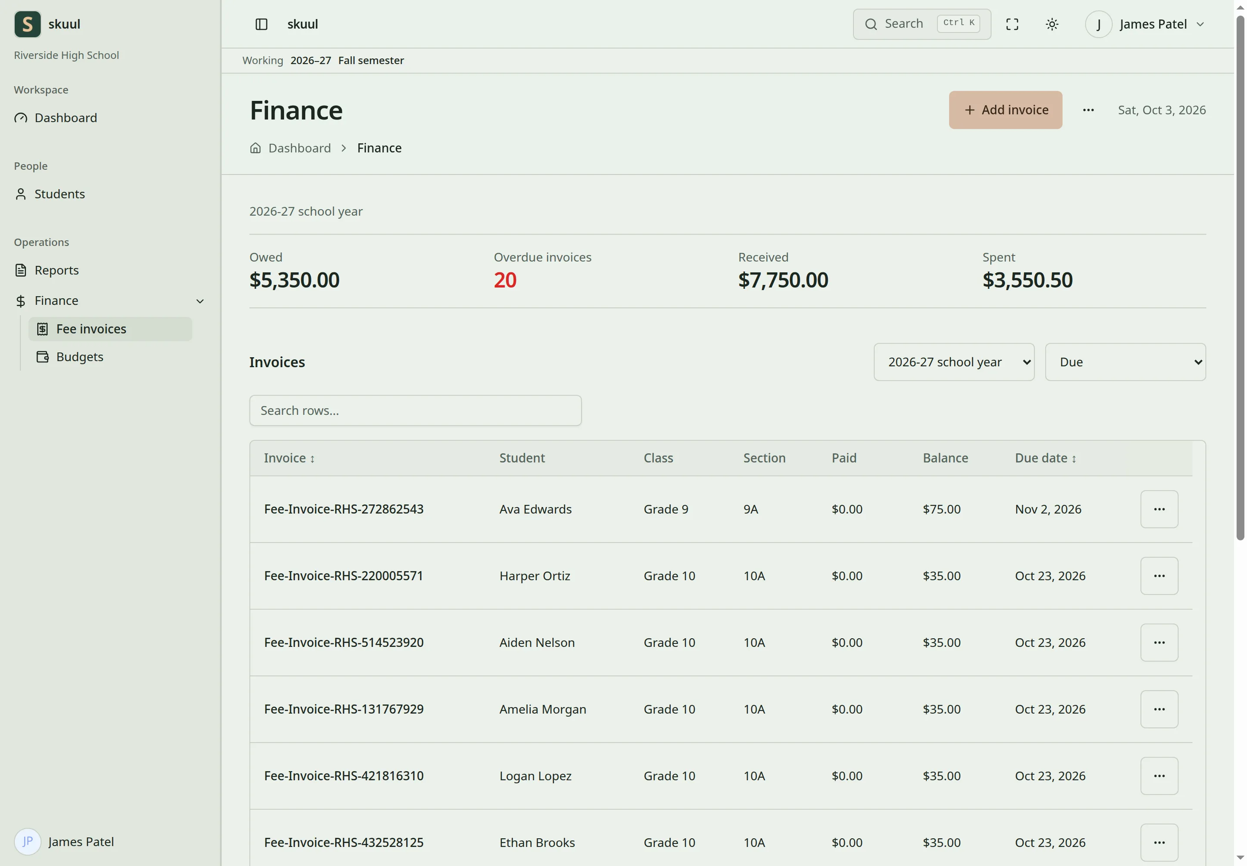Click the Fall semester label

click(x=371, y=60)
